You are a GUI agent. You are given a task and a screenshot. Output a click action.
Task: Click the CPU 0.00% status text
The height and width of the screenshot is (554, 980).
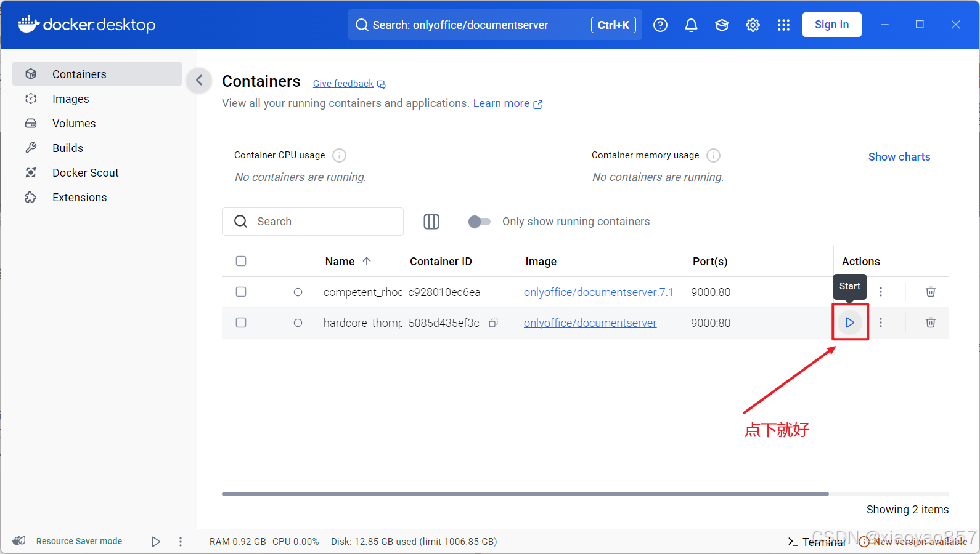(296, 542)
